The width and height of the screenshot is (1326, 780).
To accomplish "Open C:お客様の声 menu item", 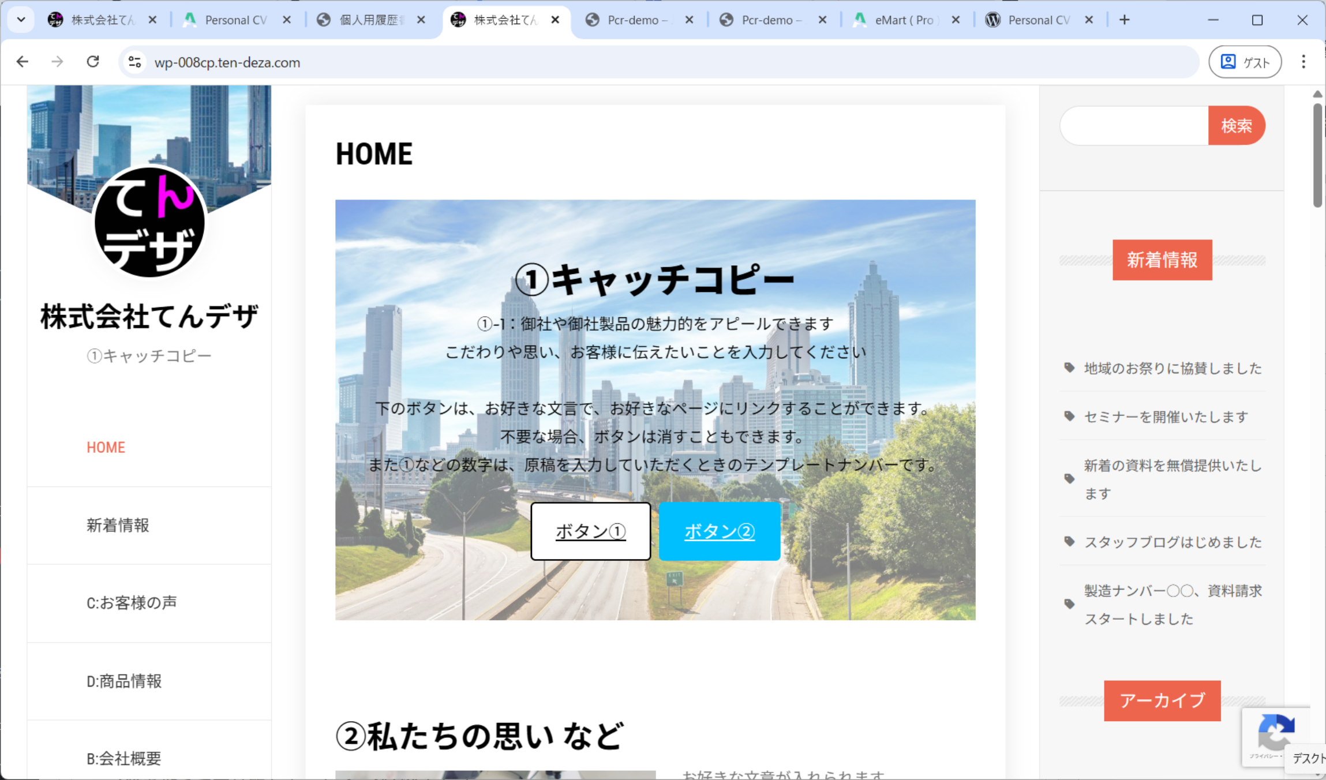I will point(132,603).
